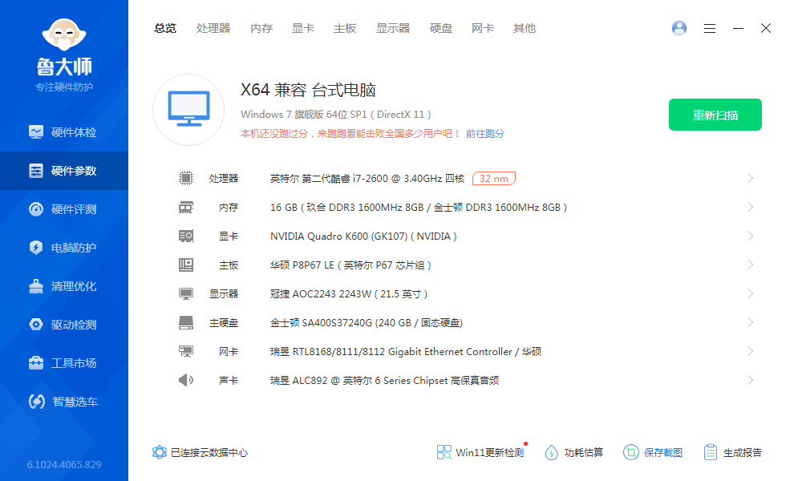The height and width of the screenshot is (481, 786).
Task: Click the cloud data center status icon
Action: pos(160,452)
